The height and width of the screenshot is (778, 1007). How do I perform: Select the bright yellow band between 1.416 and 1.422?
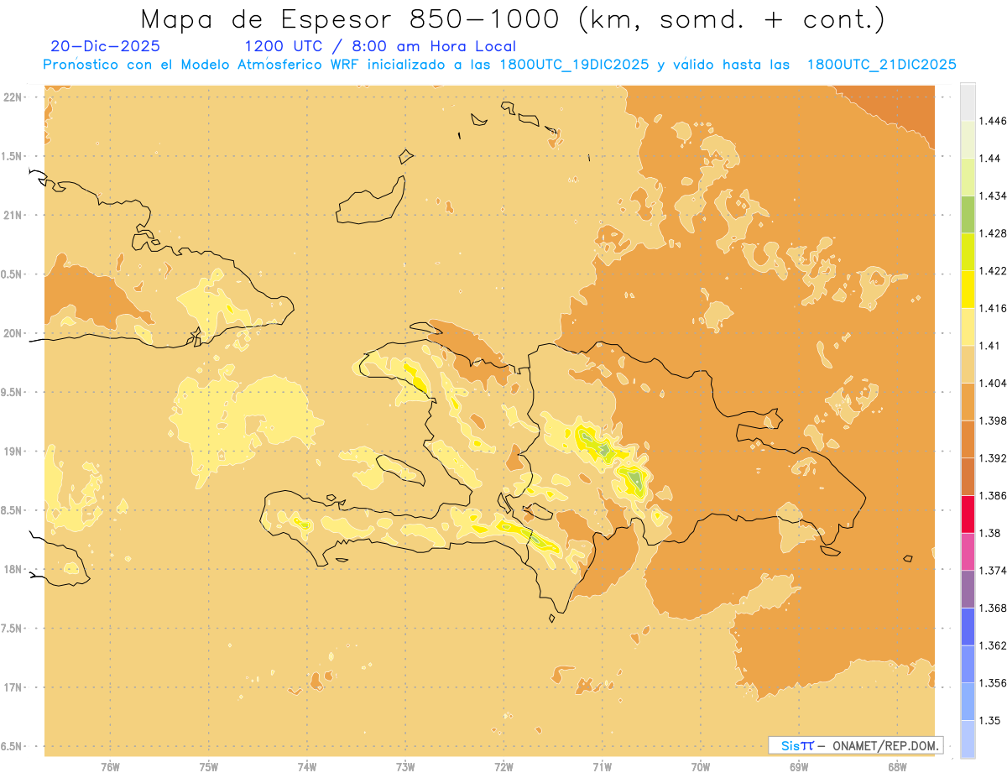pos(968,289)
